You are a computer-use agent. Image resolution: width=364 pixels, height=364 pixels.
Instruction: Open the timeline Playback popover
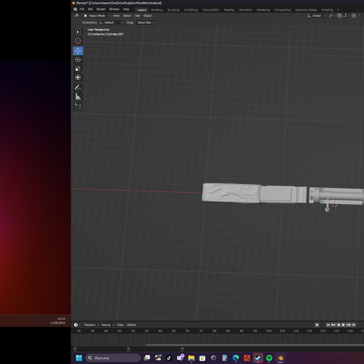[x=91, y=325]
